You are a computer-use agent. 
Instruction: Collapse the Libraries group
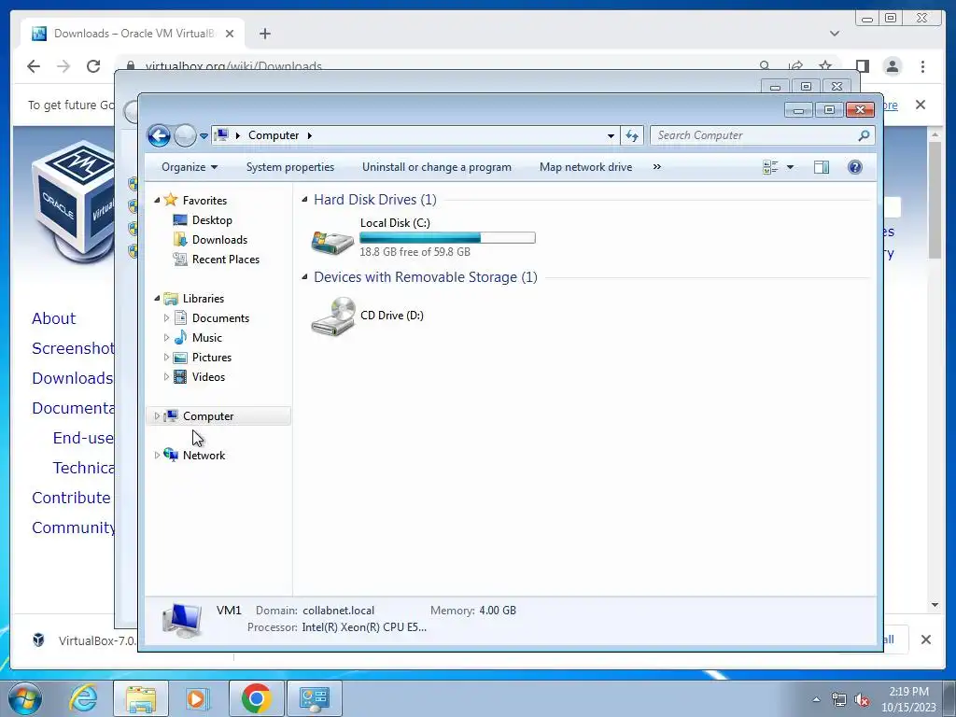(x=157, y=298)
